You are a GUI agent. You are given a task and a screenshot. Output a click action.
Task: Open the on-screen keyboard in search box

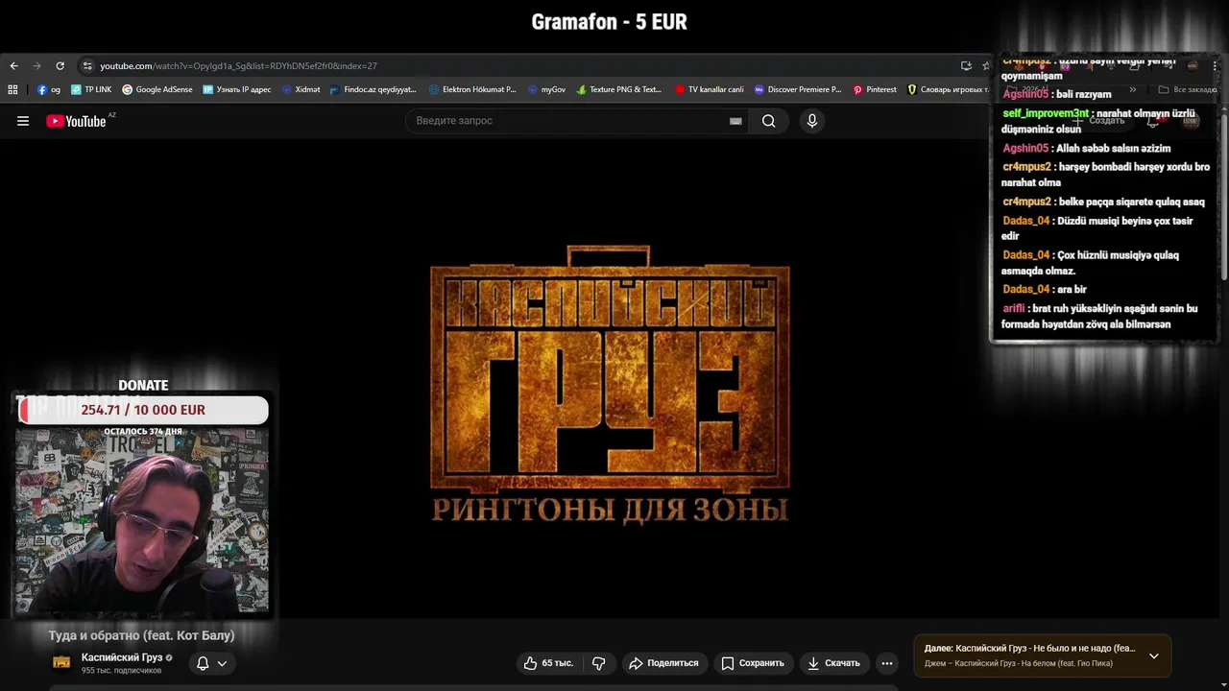(735, 121)
